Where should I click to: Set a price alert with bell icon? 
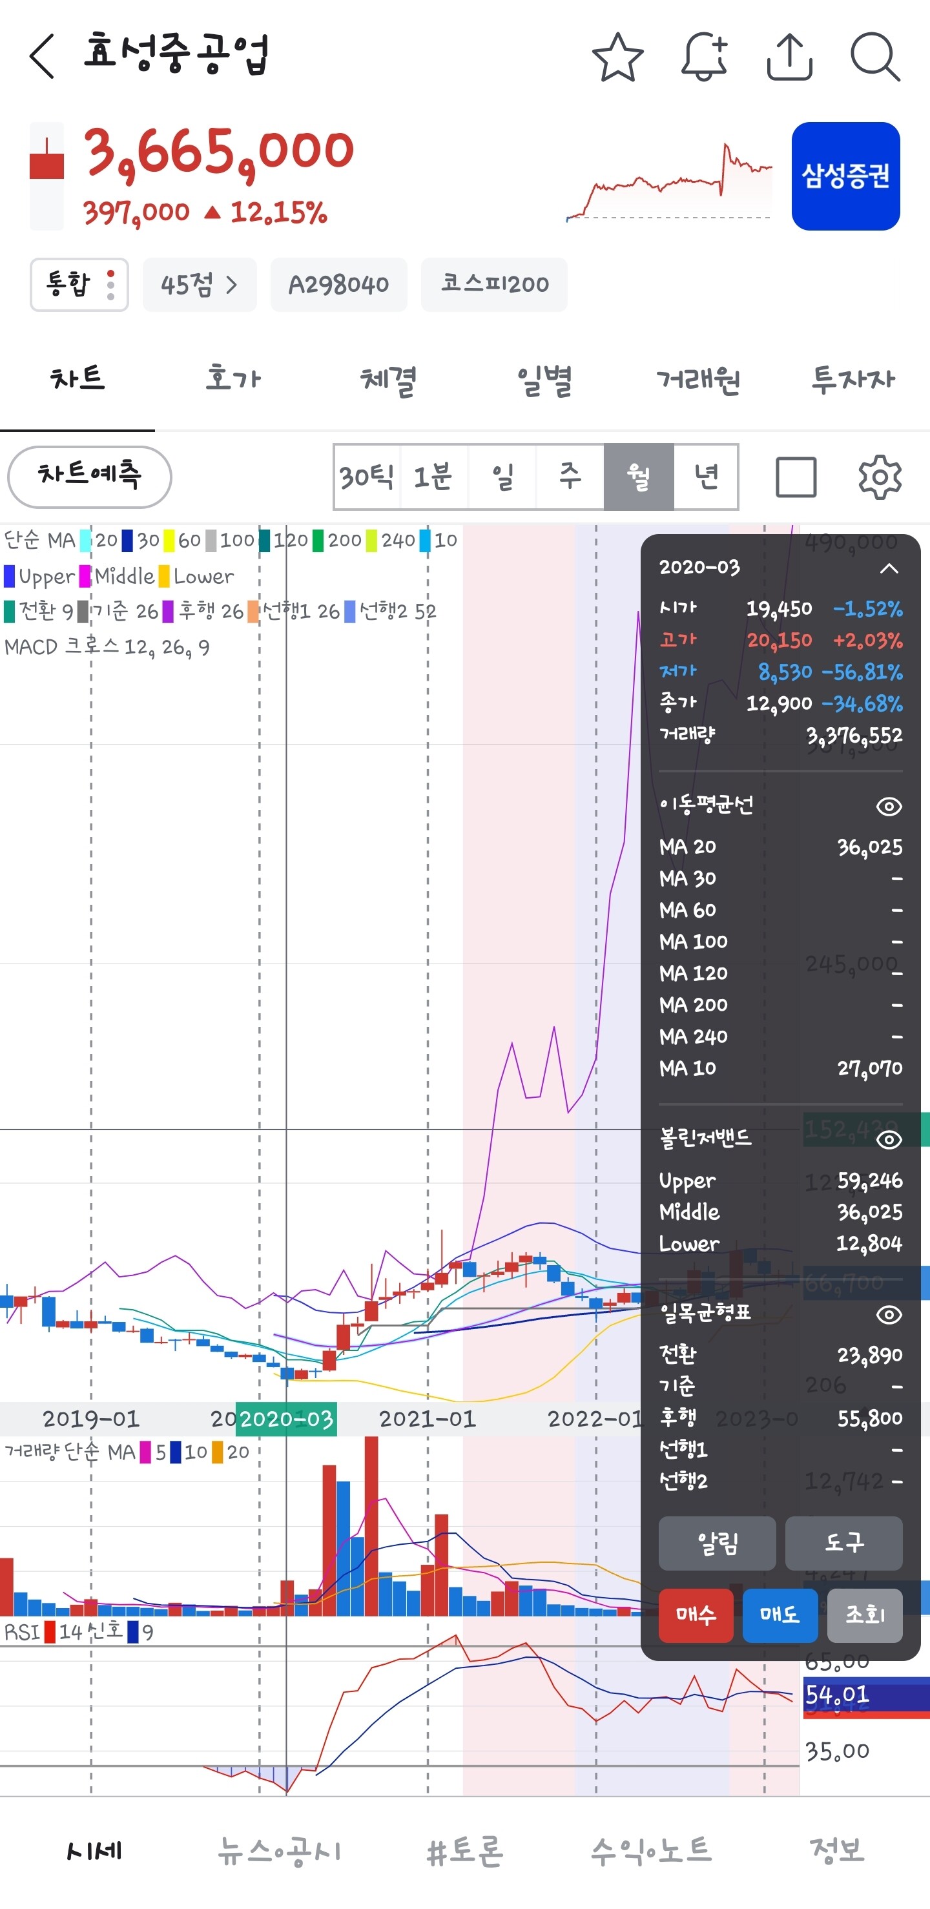point(704,56)
